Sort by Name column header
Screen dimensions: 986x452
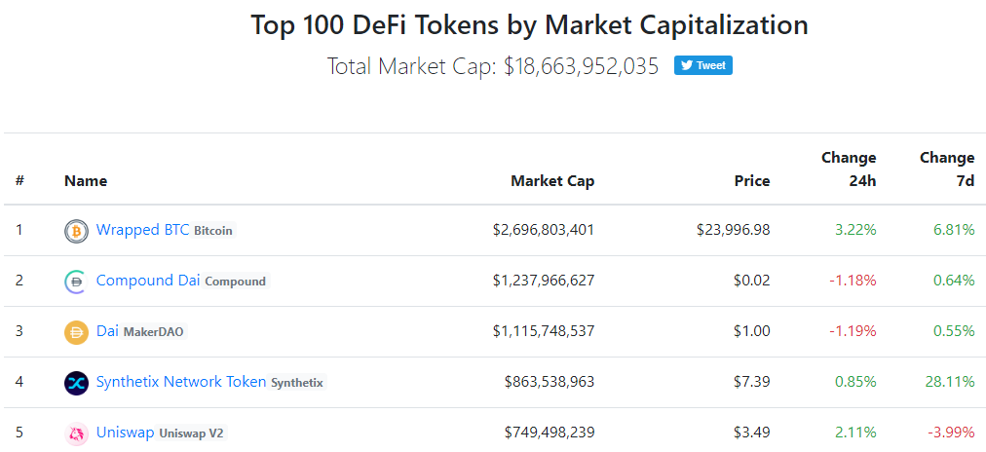(86, 180)
